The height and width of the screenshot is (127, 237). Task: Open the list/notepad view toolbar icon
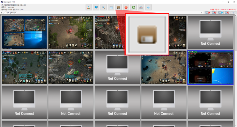click(x=111, y=7)
